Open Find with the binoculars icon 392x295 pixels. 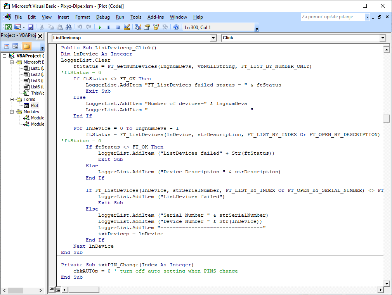(x=68, y=27)
